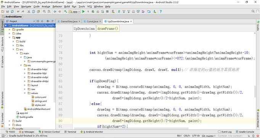Click the Replace icon in toolbar
This screenshot has width=260, height=138.
(x=49, y=11)
